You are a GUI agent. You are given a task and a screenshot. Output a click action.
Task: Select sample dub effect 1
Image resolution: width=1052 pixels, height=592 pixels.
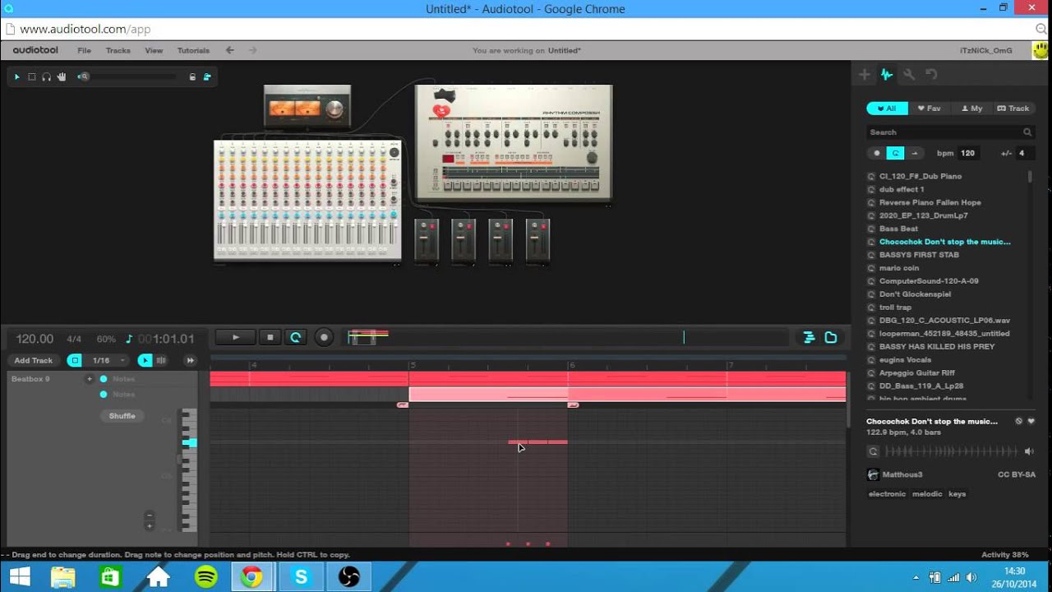coord(902,189)
